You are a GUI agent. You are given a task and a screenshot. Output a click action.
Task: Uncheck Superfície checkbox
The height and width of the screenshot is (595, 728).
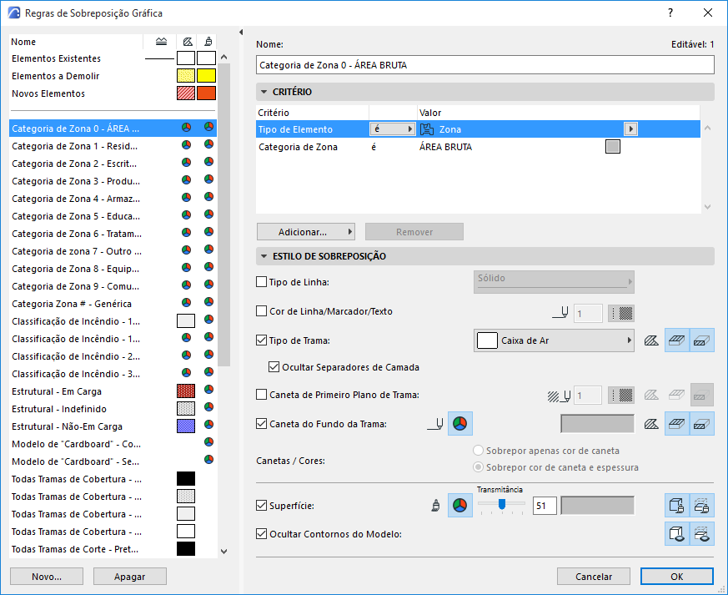(261, 506)
